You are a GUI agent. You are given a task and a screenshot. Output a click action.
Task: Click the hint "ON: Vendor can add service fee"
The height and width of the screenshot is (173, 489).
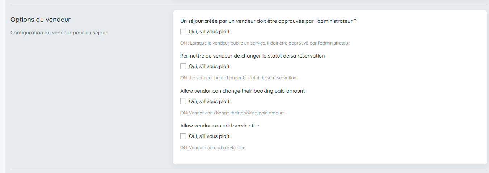point(213,148)
